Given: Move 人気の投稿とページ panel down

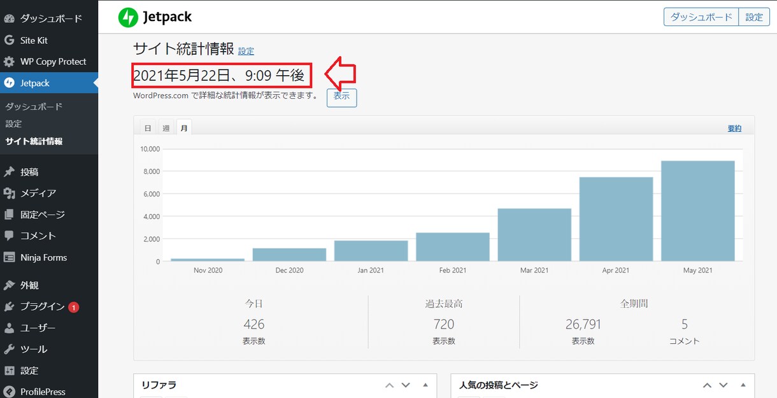Looking at the screenshot, I should pyautogui.click(x=724, y=385).
